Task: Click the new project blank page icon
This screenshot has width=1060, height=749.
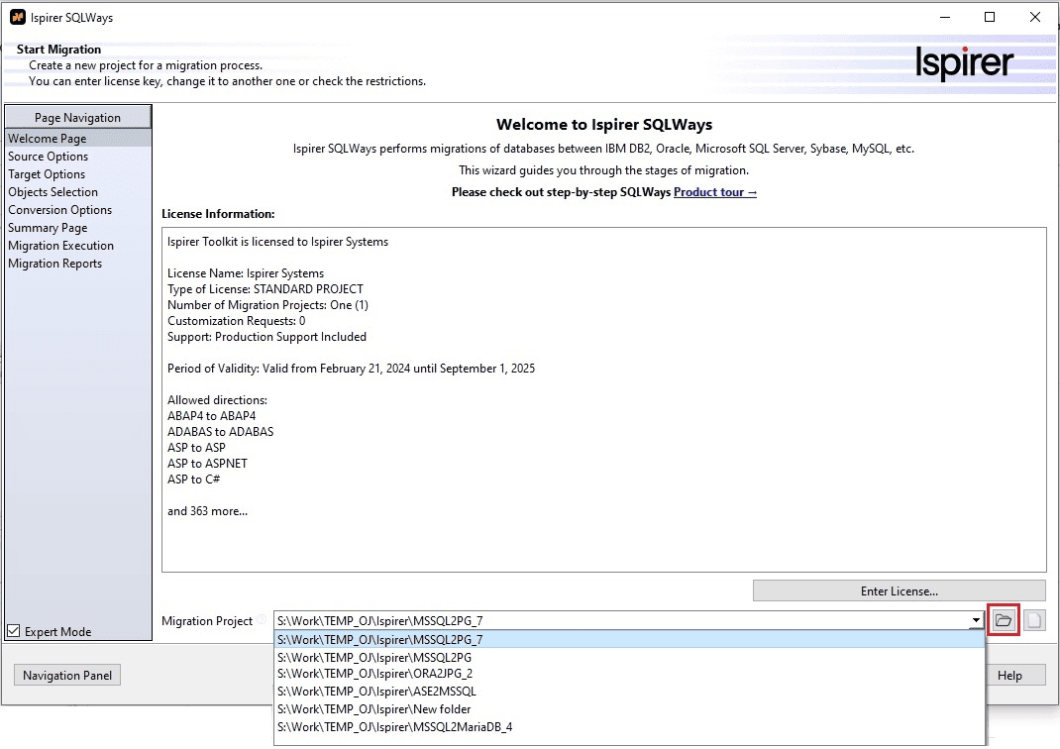Action: click(1034, 620)
